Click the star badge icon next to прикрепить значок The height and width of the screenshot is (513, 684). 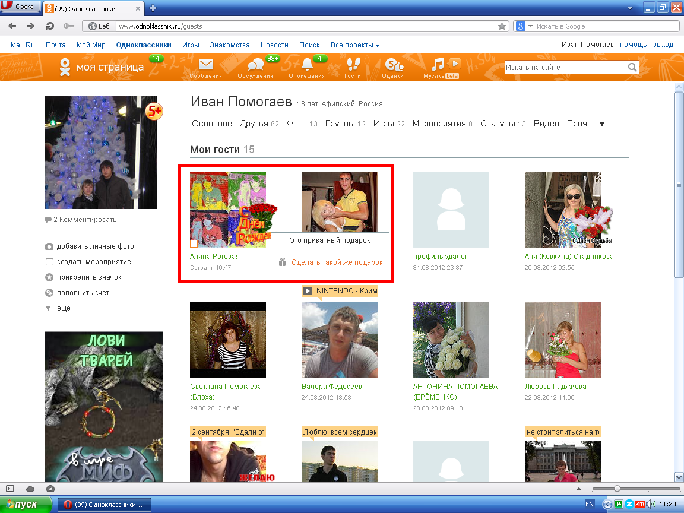coord(49,277)
